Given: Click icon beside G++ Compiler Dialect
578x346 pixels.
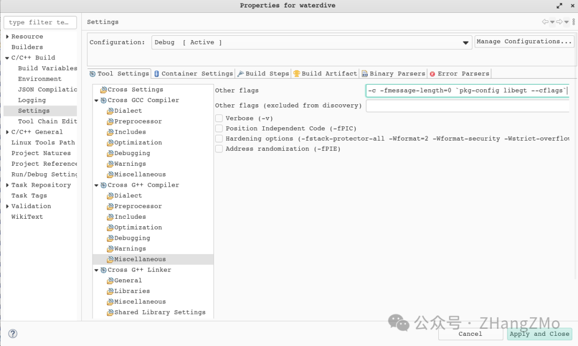Looking at the screenshot, I should click(110, 196).
